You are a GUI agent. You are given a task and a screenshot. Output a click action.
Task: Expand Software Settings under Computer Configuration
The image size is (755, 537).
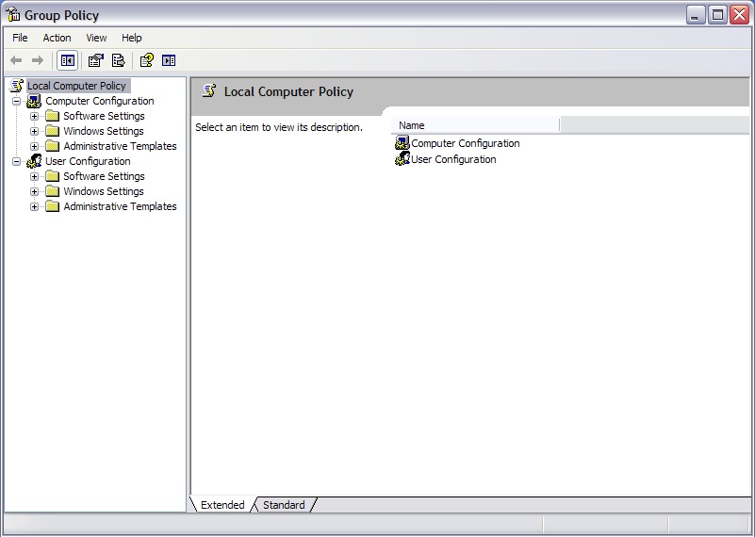[35, 116]
